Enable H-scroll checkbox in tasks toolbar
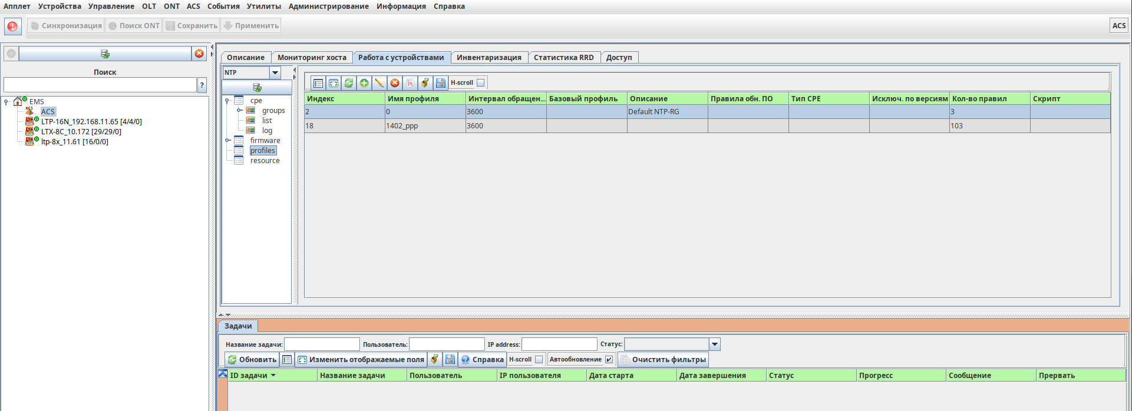 click(539, 359)
